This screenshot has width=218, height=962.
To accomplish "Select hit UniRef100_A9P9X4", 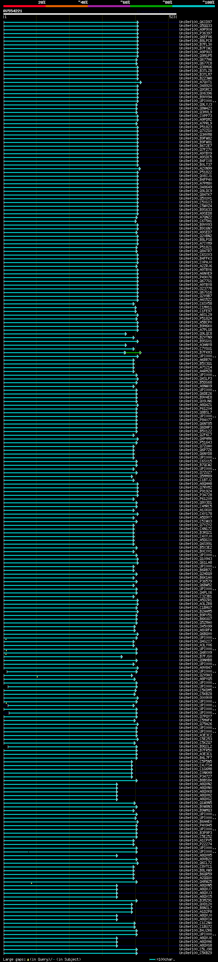I will pyautogui.click(x=196, y=29).
